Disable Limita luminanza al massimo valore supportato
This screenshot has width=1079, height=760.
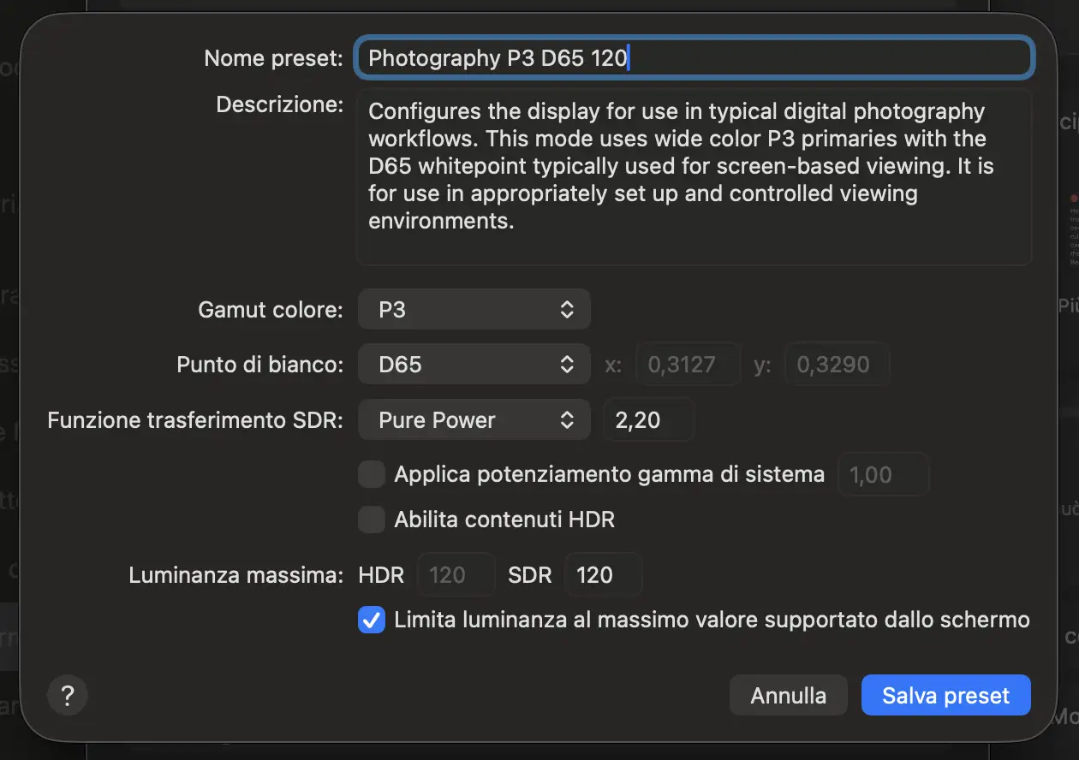(371, 620)
